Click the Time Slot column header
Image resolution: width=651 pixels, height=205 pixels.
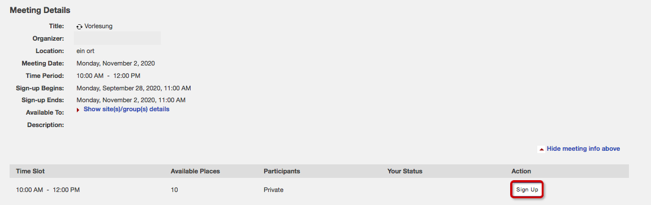tap(30, 171)
